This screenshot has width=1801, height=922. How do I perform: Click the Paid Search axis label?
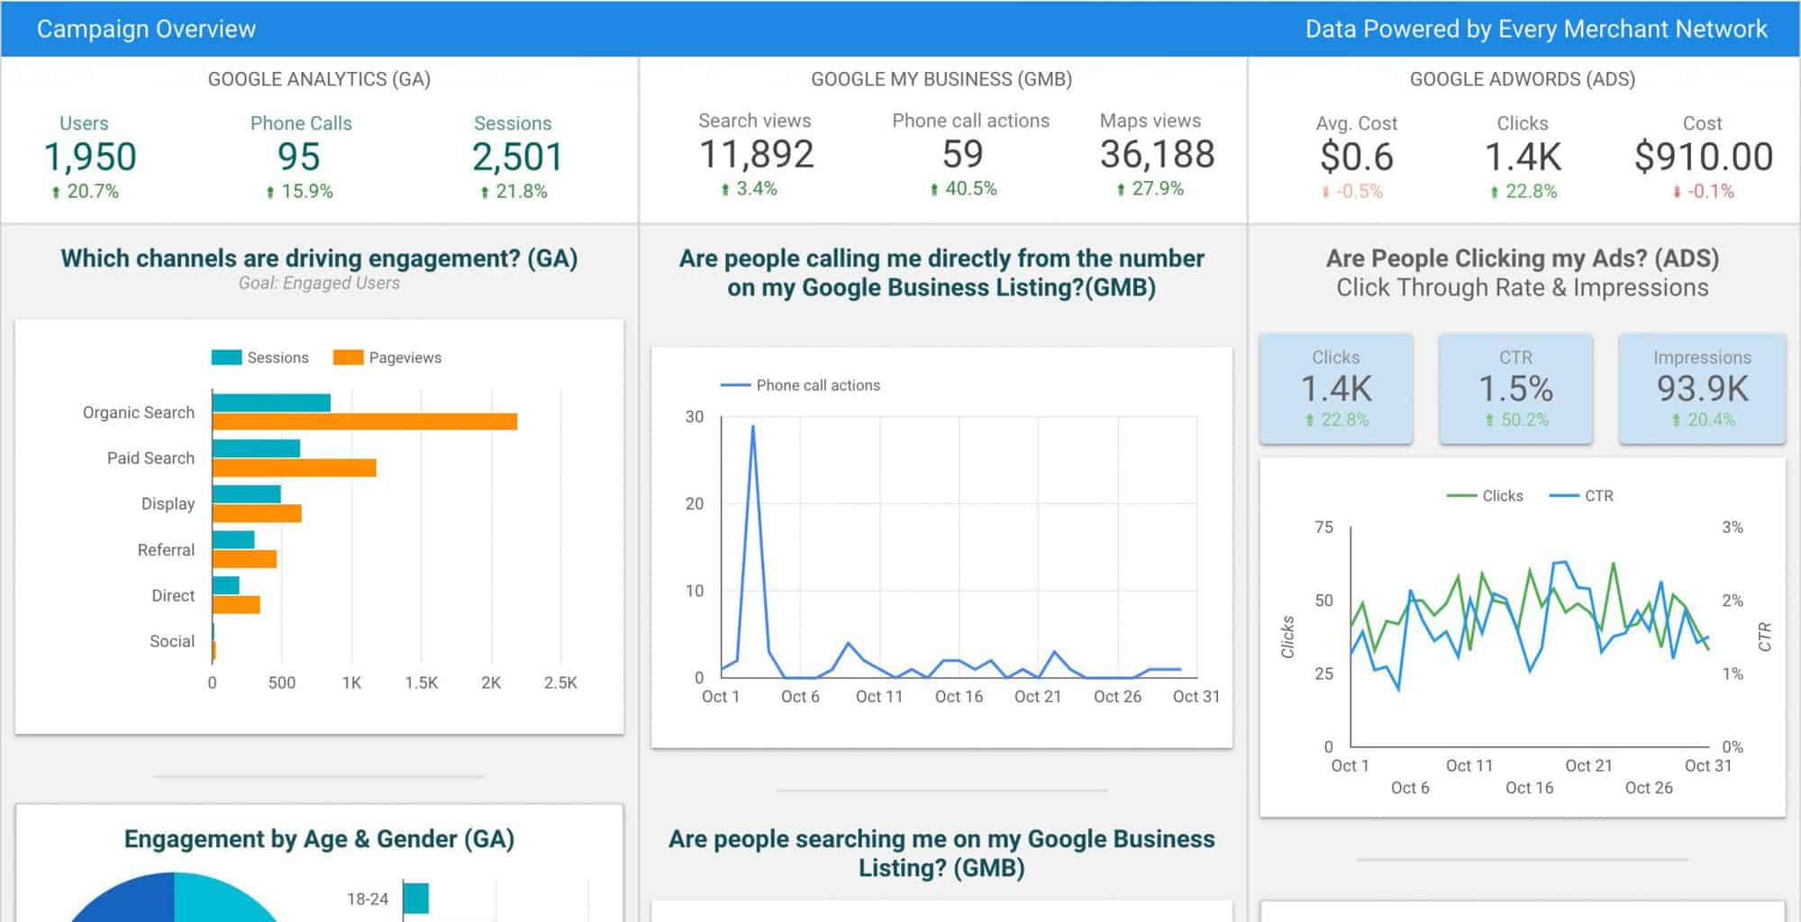pyautogui.click(x=150, y=458)
